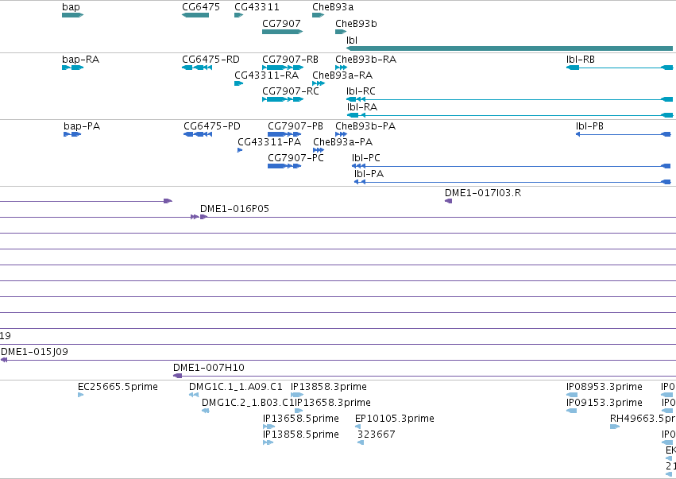
Task: Click the DMG1C.1_1.A09.C1 EST glyph
Action: pyautogui.click(x=194, y=395)
